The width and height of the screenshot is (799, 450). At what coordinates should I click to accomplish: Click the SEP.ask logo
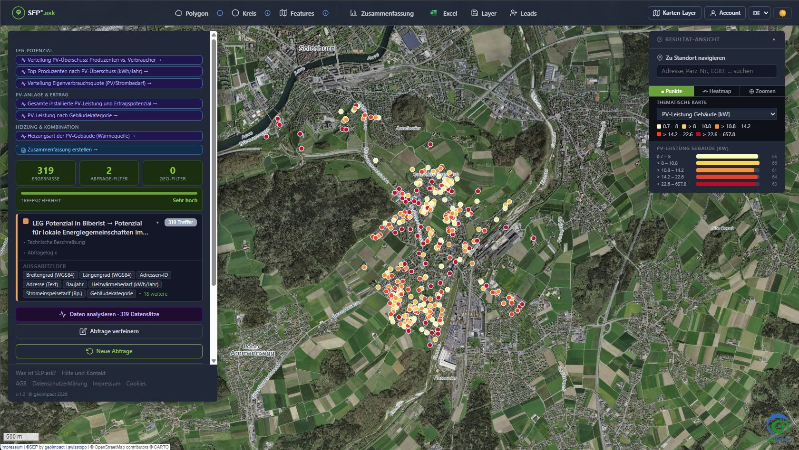33,13
